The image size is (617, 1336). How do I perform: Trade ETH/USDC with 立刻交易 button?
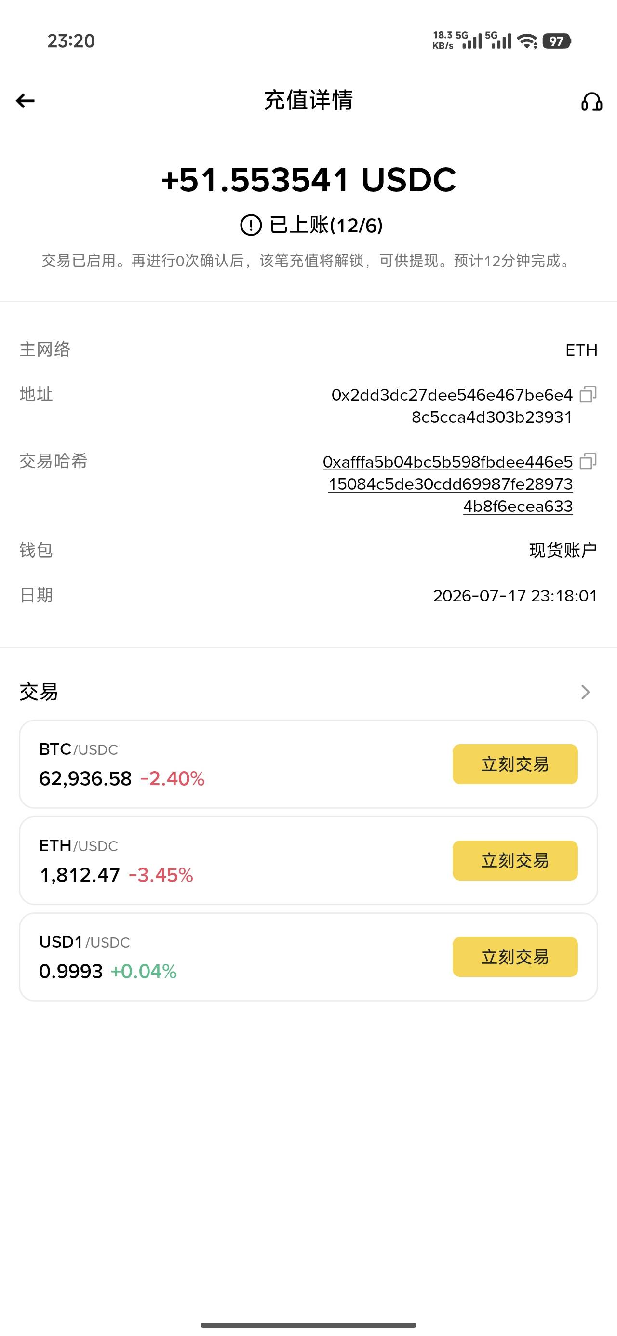pyautogui.click(x=515, y=860)
